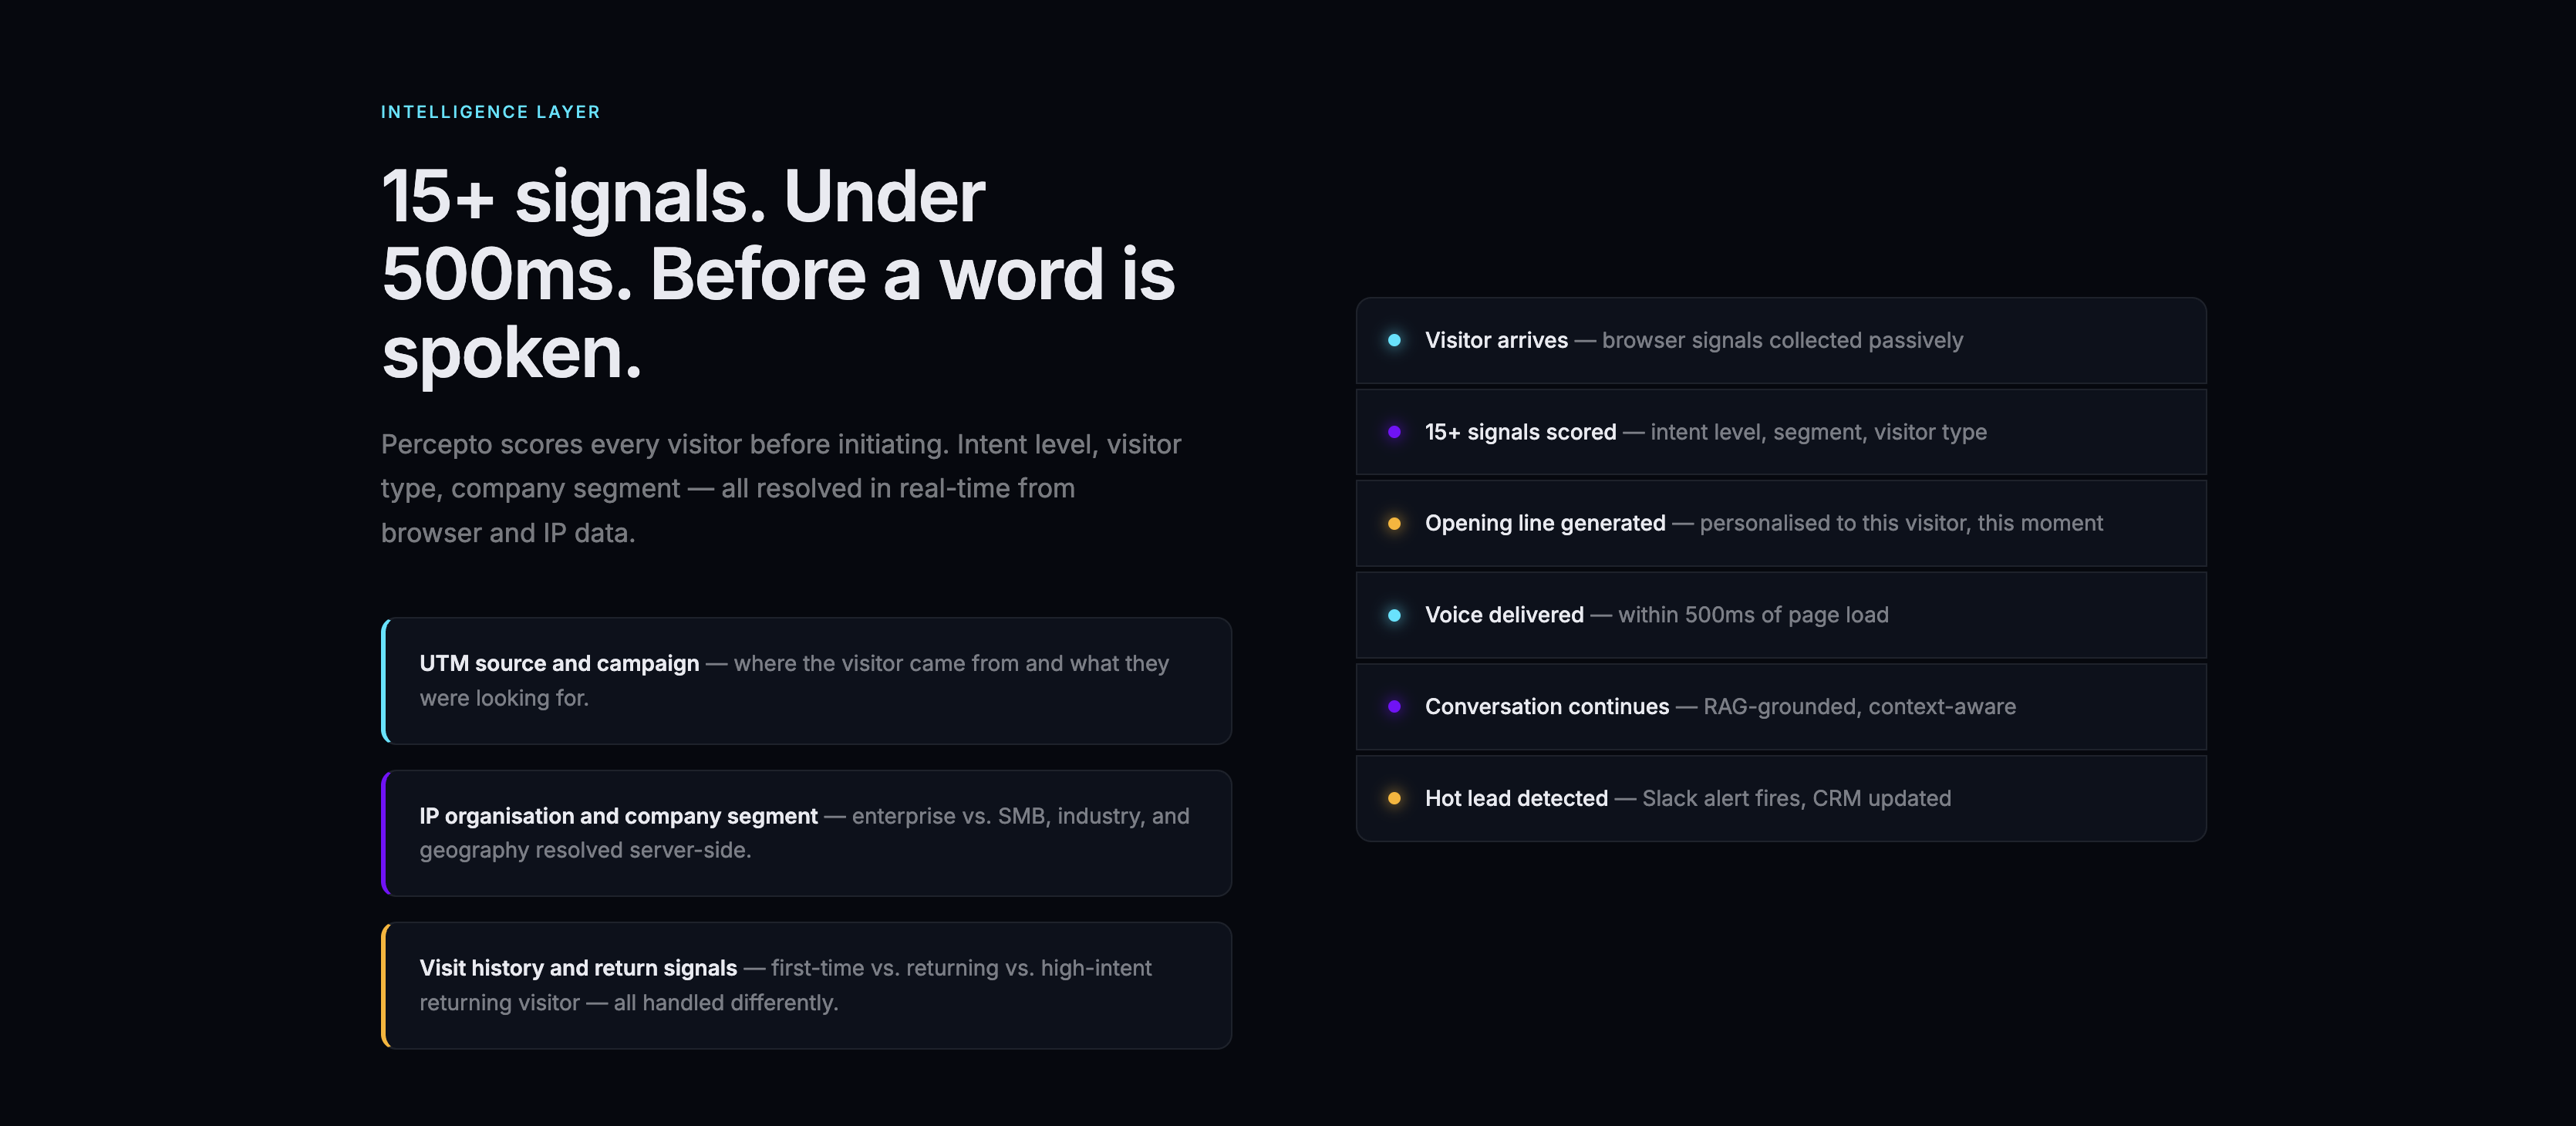This screenshot has height=1126, width=2576.
Task: Click 'browser signals collected passively' description text
Action: click(1782, 340)
